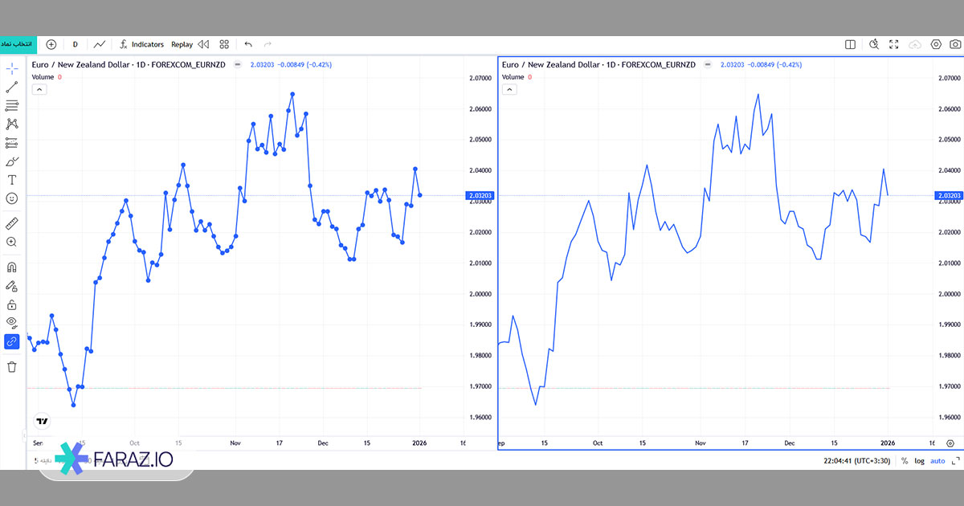This screenshot has height=506, width=964.
Task: Open the D timeframe interval dropdown
Action: [75, 45]
